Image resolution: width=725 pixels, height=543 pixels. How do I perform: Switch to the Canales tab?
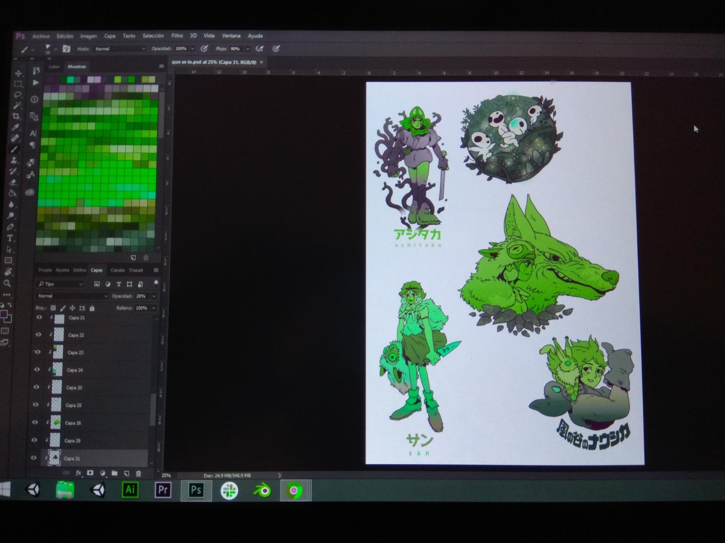pyautogui.click(x=117, y=270)
